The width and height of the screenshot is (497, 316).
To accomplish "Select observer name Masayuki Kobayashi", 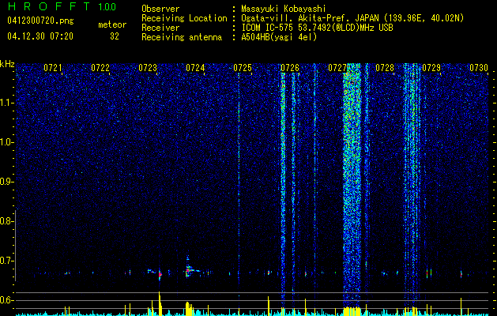I will 284,9.
